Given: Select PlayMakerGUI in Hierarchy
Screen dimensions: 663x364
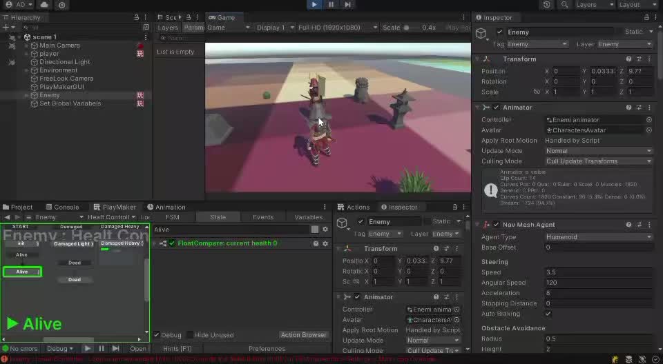Looking at the screenshot, I should point(61,87).
